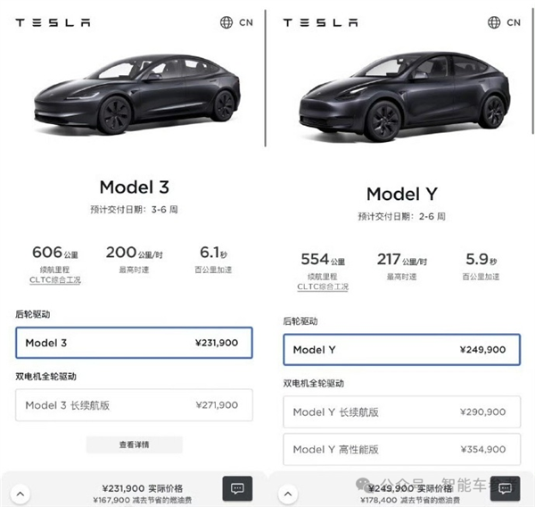
Task: Open the chat icon on the Model Y page
Action: pos(506,488)
